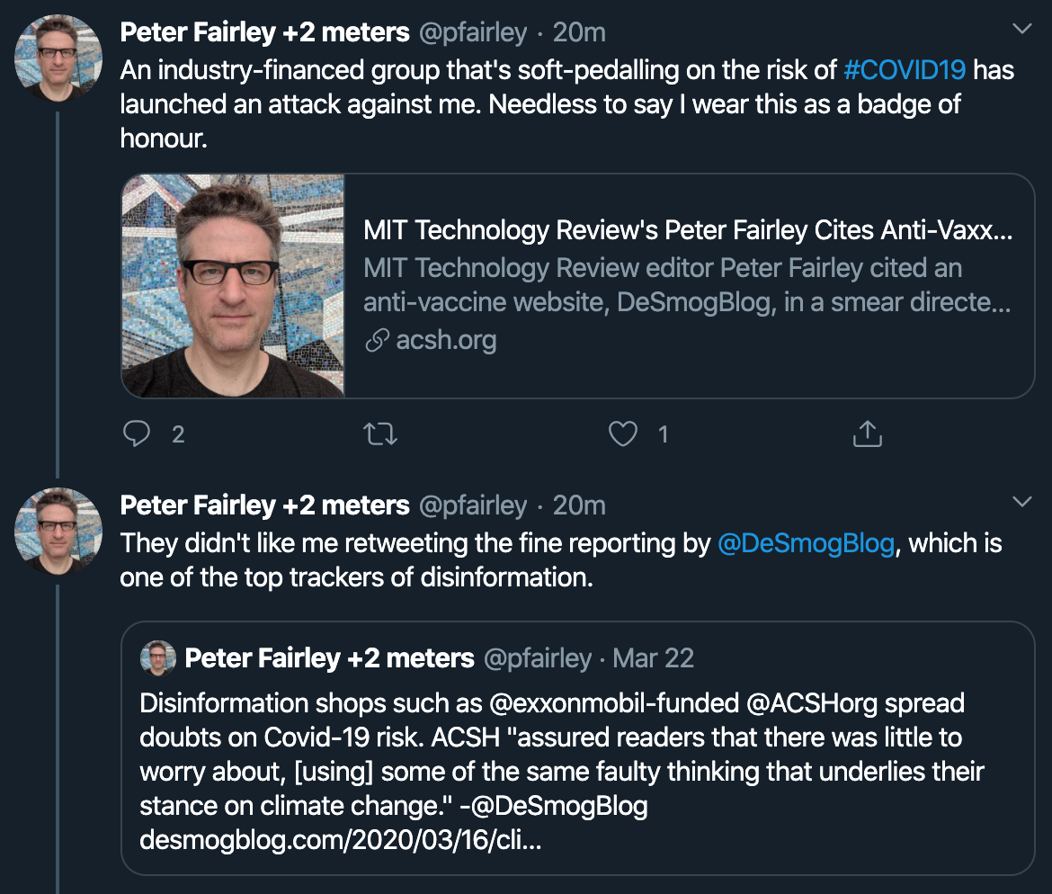Open the #COVID19 hashtag link
The width and height of the screenshot is (1052, 894).
pyautogui.click(x=905, y=69)
